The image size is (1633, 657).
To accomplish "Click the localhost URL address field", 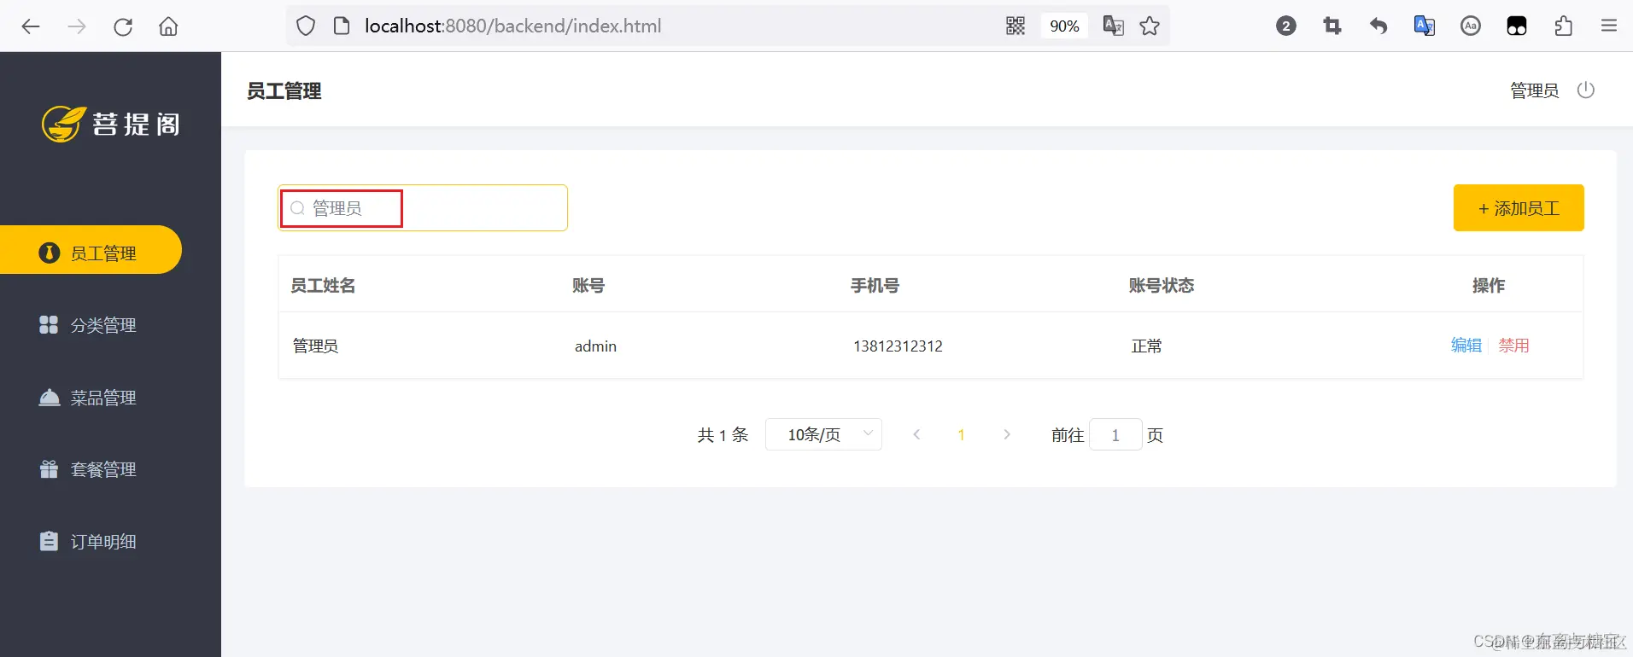I will [x=512, y=26].
